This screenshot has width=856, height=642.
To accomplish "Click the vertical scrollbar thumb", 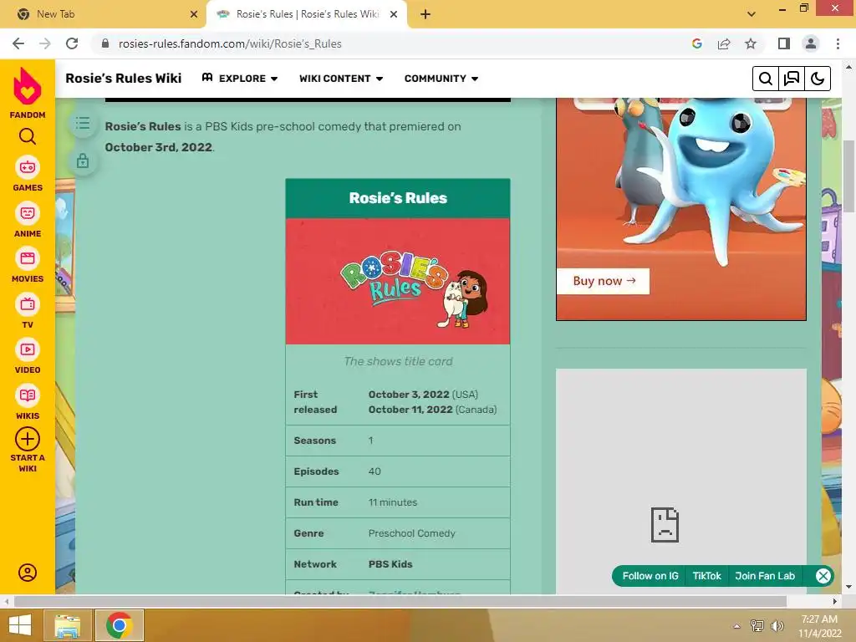I will point(849,176).
